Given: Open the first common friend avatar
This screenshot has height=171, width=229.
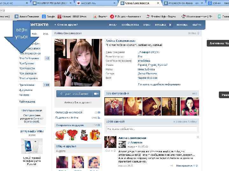Looking at the screenshot, I should pos(62,162).
